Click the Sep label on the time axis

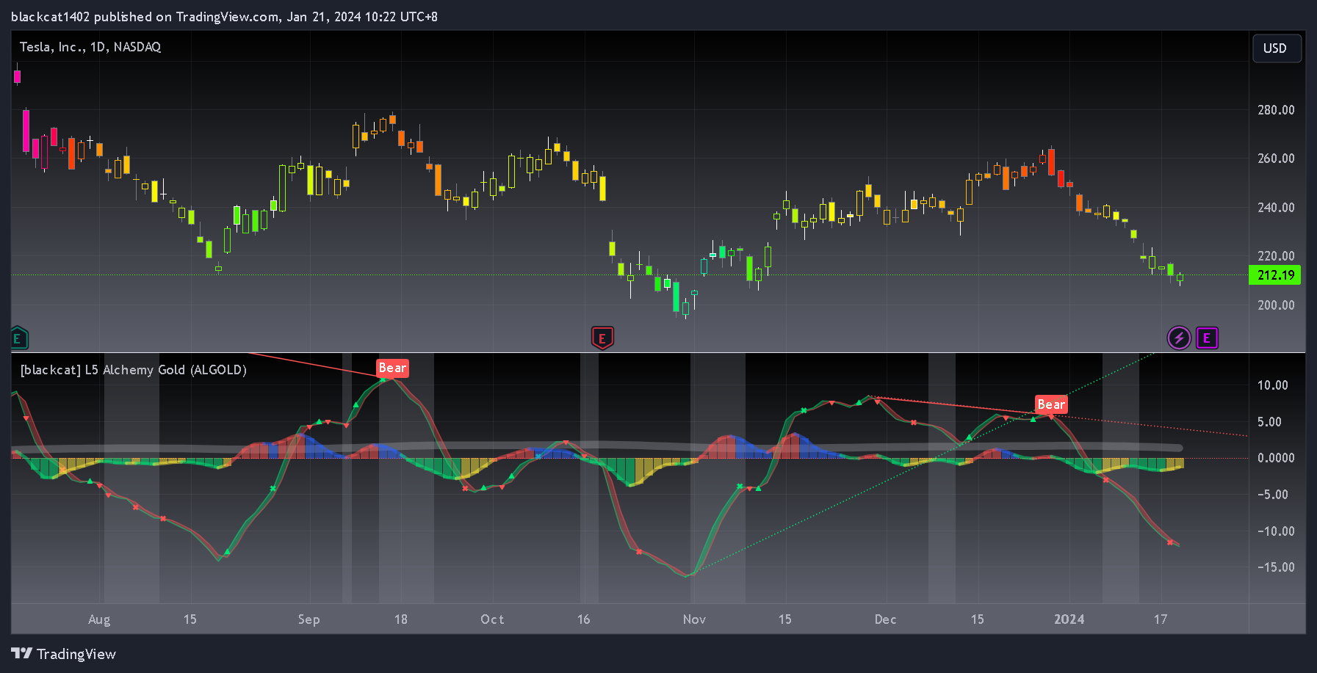point(308,620)
